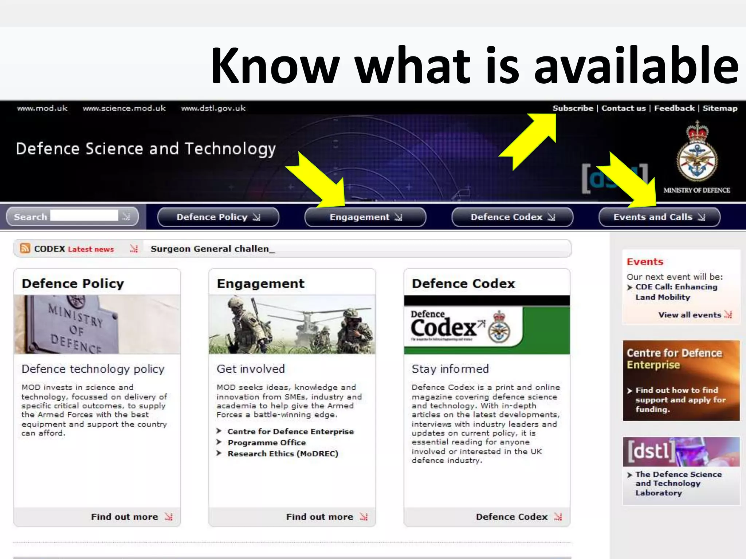Open the Events and Calls dropdown
Screen dimensions: 746x559
659,217
